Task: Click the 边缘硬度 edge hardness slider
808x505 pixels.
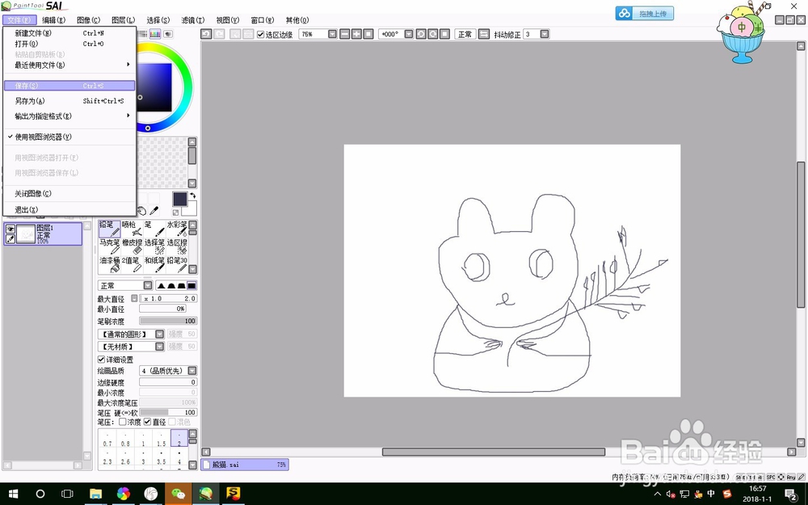Action: pos(168,382)
